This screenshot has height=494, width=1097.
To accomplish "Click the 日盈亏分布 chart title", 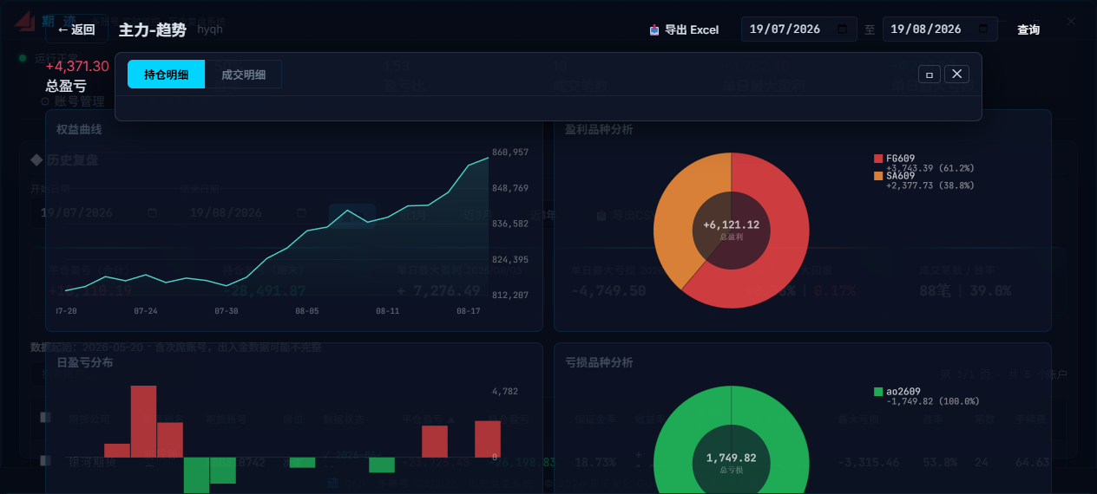I will click(x=85, y=362).
